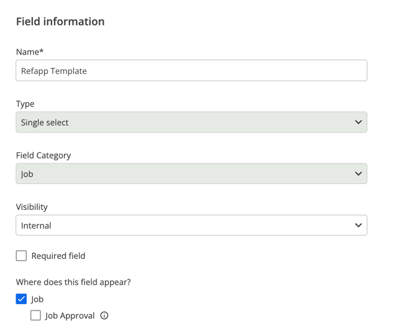Screen dimensions: 416x335
Task: Open the Type select showing Single select
Action: (x=192, y=122)
